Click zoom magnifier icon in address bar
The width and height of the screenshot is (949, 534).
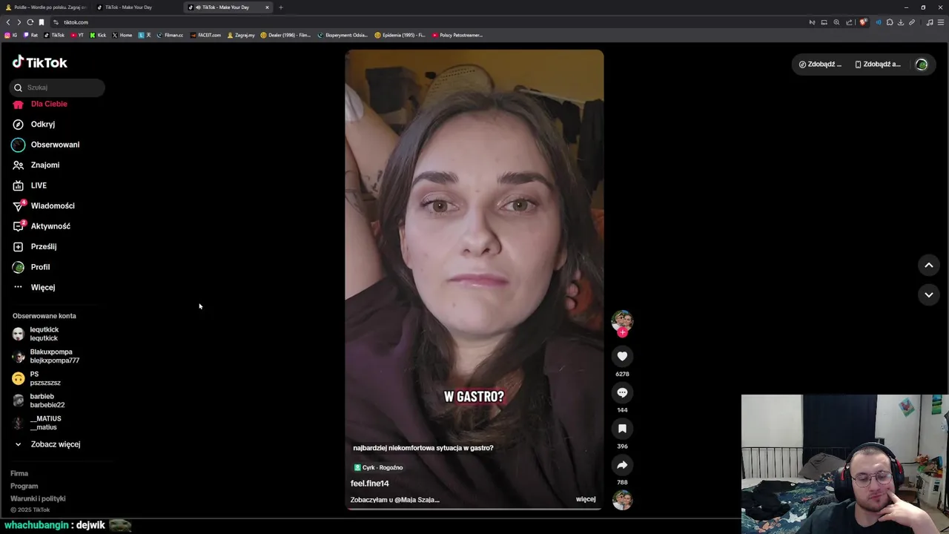click(x=836, y=22)
